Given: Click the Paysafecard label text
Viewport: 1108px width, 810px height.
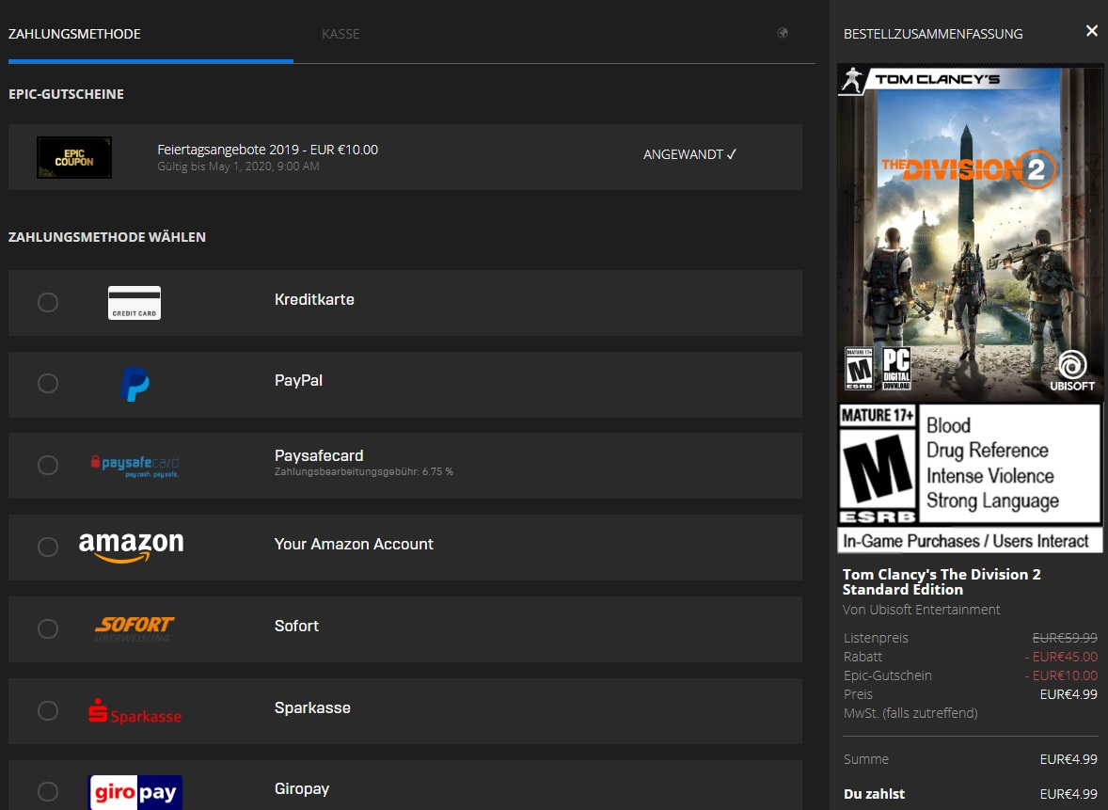Looking at the screenshot, I should pos(319,456).
